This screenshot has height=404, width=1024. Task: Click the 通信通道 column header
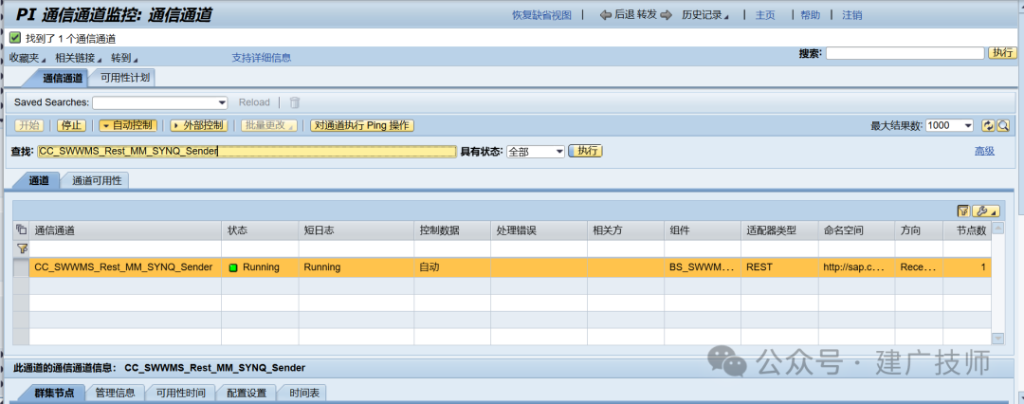click(x=125, y=230)
